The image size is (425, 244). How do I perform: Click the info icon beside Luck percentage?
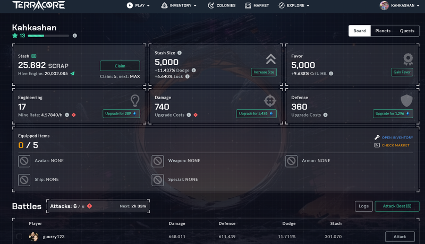click(187, 76)
